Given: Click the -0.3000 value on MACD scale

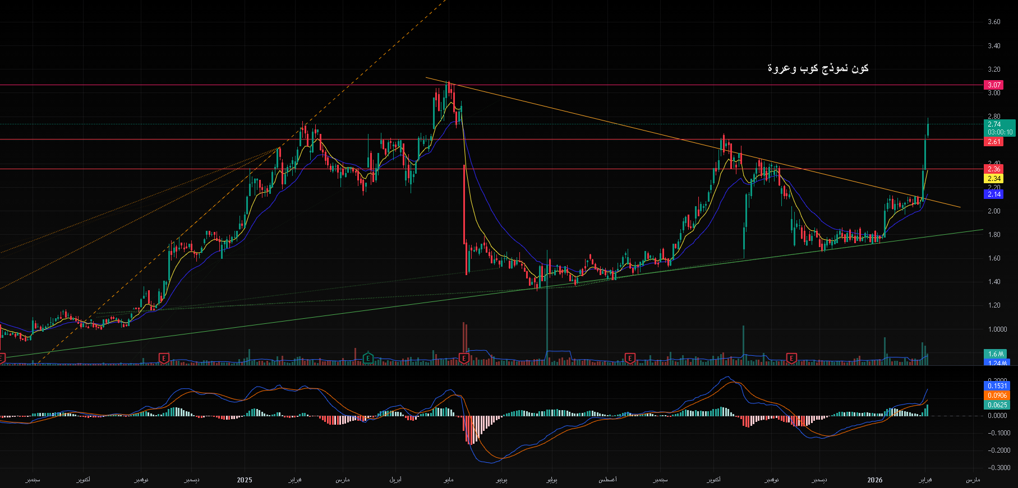Looking at the screenshot, I should [998, 468].
